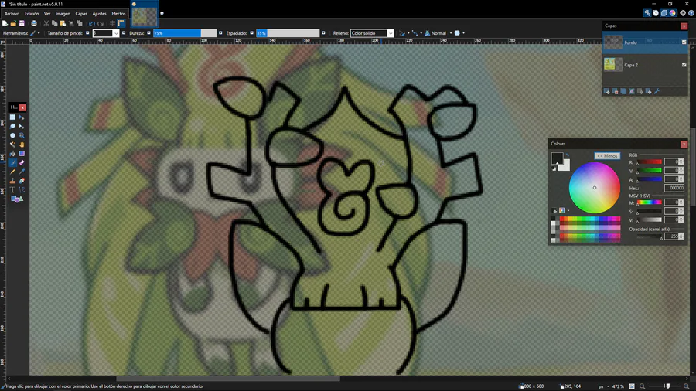
Task: Click the Dureza hardness slider
Action: [185, 33]
